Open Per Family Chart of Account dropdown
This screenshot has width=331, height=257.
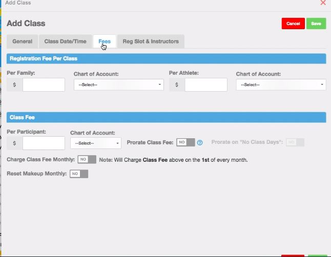[119, 84]
